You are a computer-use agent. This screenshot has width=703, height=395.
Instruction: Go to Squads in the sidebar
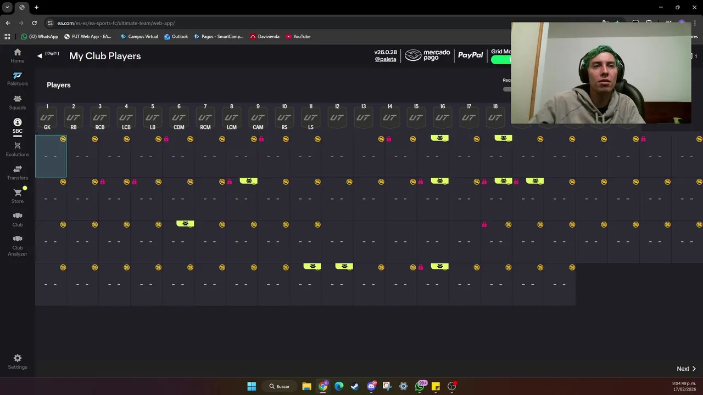[x=18, y=103]
